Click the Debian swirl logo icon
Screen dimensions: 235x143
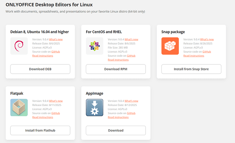[x=19, y=46]
